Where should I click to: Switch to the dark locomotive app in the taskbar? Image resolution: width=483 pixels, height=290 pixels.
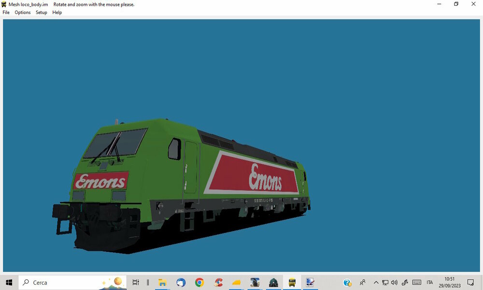click(x=273, y=282)
